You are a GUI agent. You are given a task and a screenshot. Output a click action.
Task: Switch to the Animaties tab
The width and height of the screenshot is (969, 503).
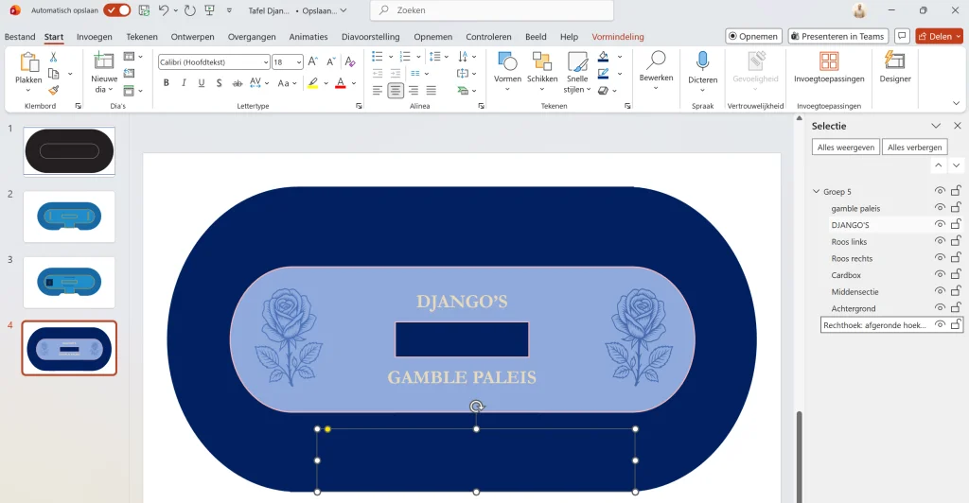[308, 37]
